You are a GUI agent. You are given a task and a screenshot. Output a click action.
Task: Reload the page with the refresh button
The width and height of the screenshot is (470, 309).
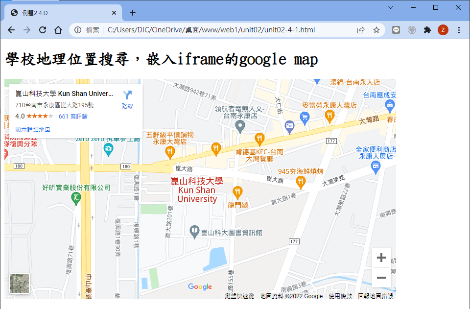43,30
